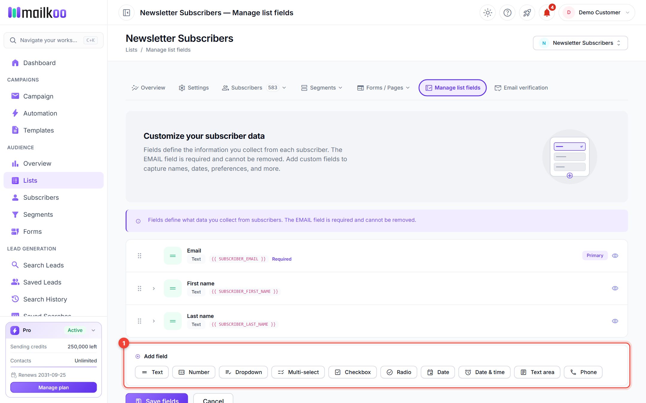Viewport: 646px width, 403px height.
Task: Switch to the Settings tab
Action: tap(194, 88)
